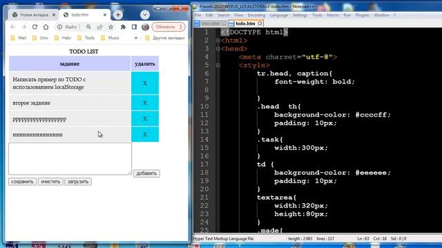Open the Habr bookmarks folder
The image size is (442, 248).
(63, 38)
